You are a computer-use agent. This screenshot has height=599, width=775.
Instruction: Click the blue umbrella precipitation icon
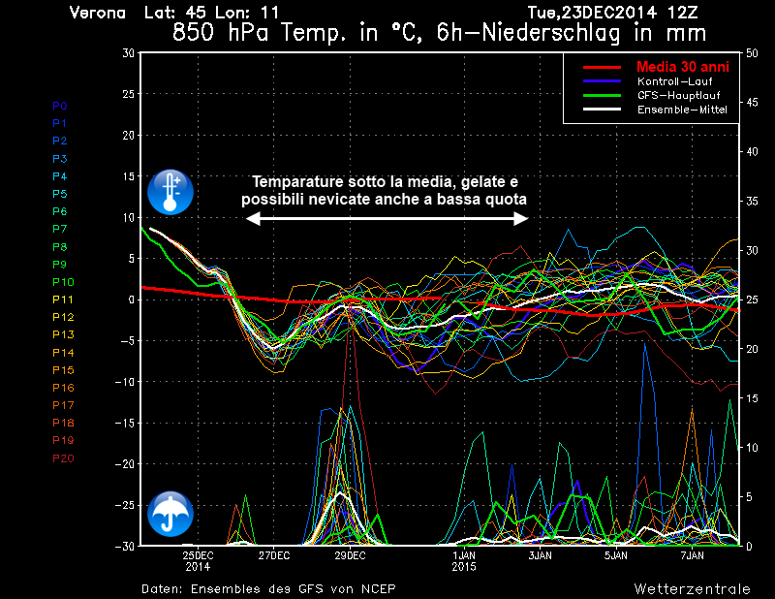tap(170, 514)
